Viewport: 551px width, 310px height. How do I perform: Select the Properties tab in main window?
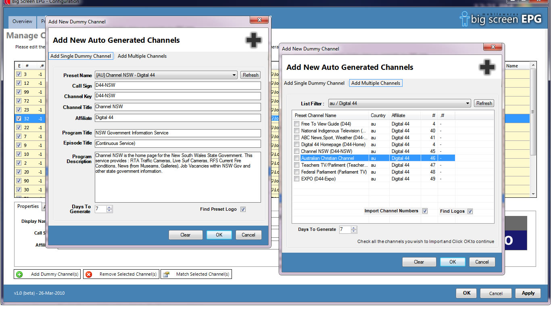point(28,206)
